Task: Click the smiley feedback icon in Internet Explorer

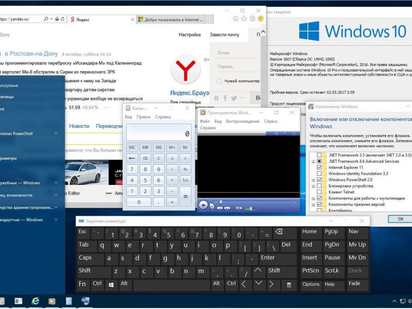Action: point(261,19)
